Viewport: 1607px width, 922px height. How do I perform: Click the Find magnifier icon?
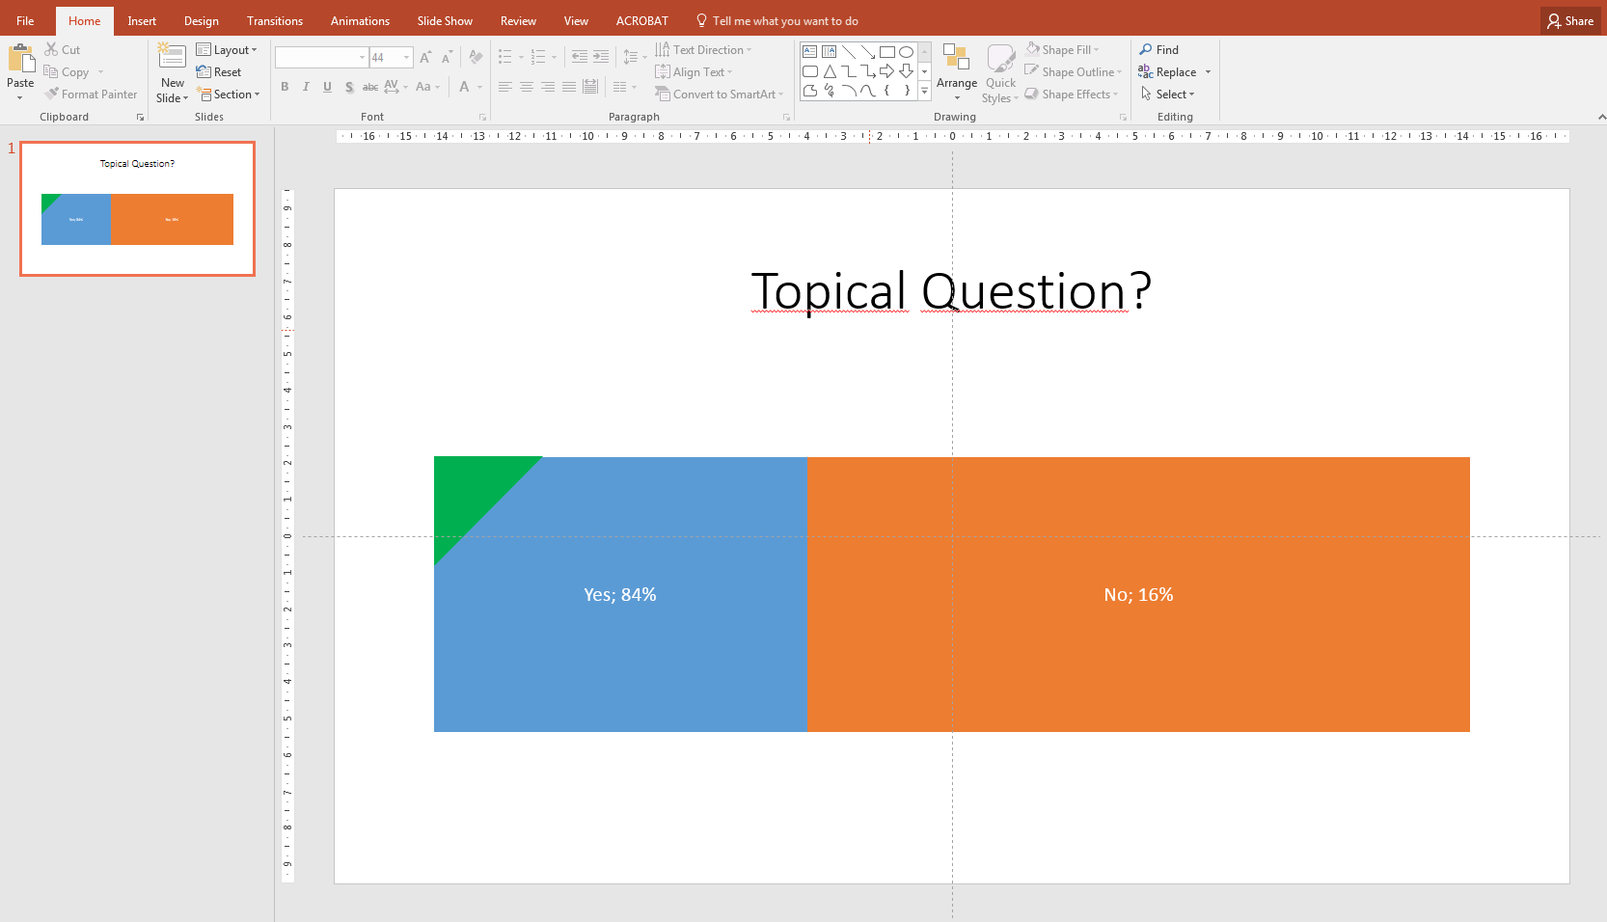[1146, 49]
